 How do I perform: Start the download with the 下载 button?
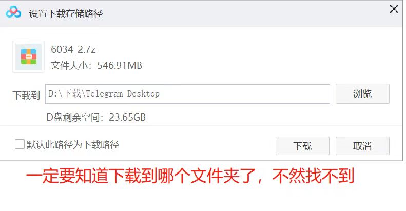pos(302,146)
